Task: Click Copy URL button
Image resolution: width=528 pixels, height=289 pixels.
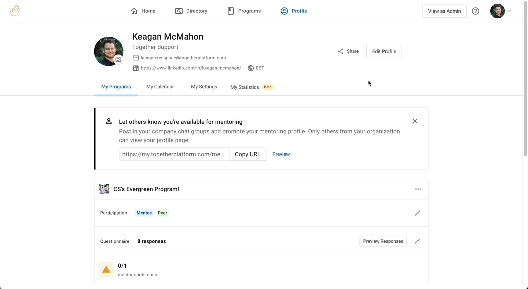Action: [247, 154]
